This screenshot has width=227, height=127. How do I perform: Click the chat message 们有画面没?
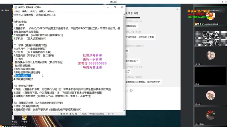(x=131, y=26)
